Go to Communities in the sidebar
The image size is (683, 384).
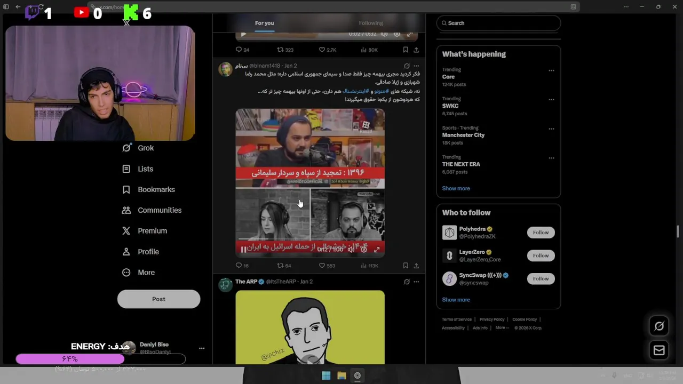pos(152,210)
